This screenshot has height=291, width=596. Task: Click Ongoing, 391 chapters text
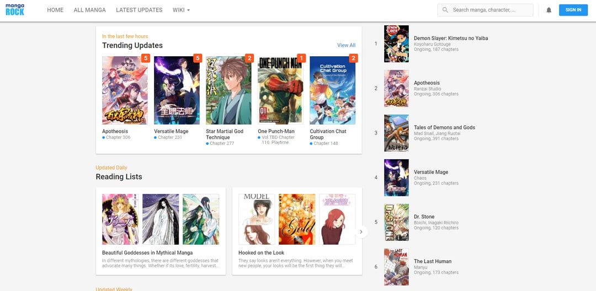pos(437,138)
